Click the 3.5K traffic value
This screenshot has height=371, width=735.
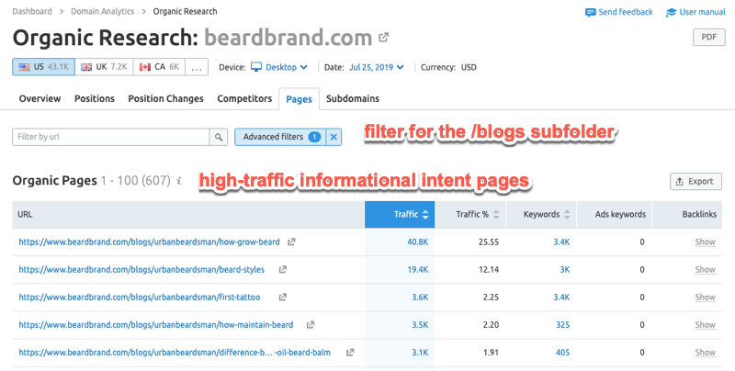coord(420,325)
